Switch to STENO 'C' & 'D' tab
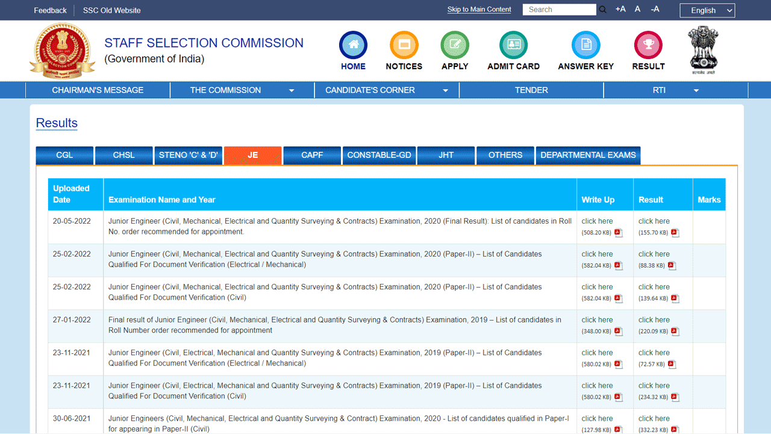771x434 pixels. (x=188, y=156)
